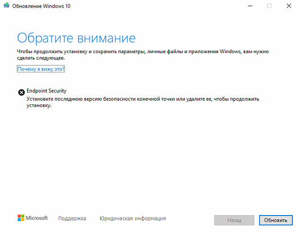Open the "Почему я вижу это?" link
The height and width of the screenshot is (235, 298).
(x=41, y=69)
